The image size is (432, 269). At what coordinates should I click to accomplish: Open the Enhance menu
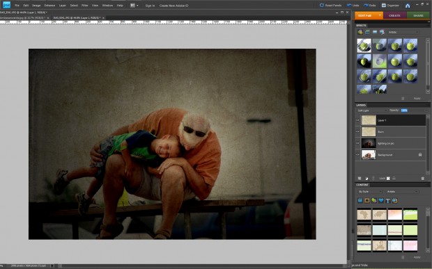click(49, 6)
